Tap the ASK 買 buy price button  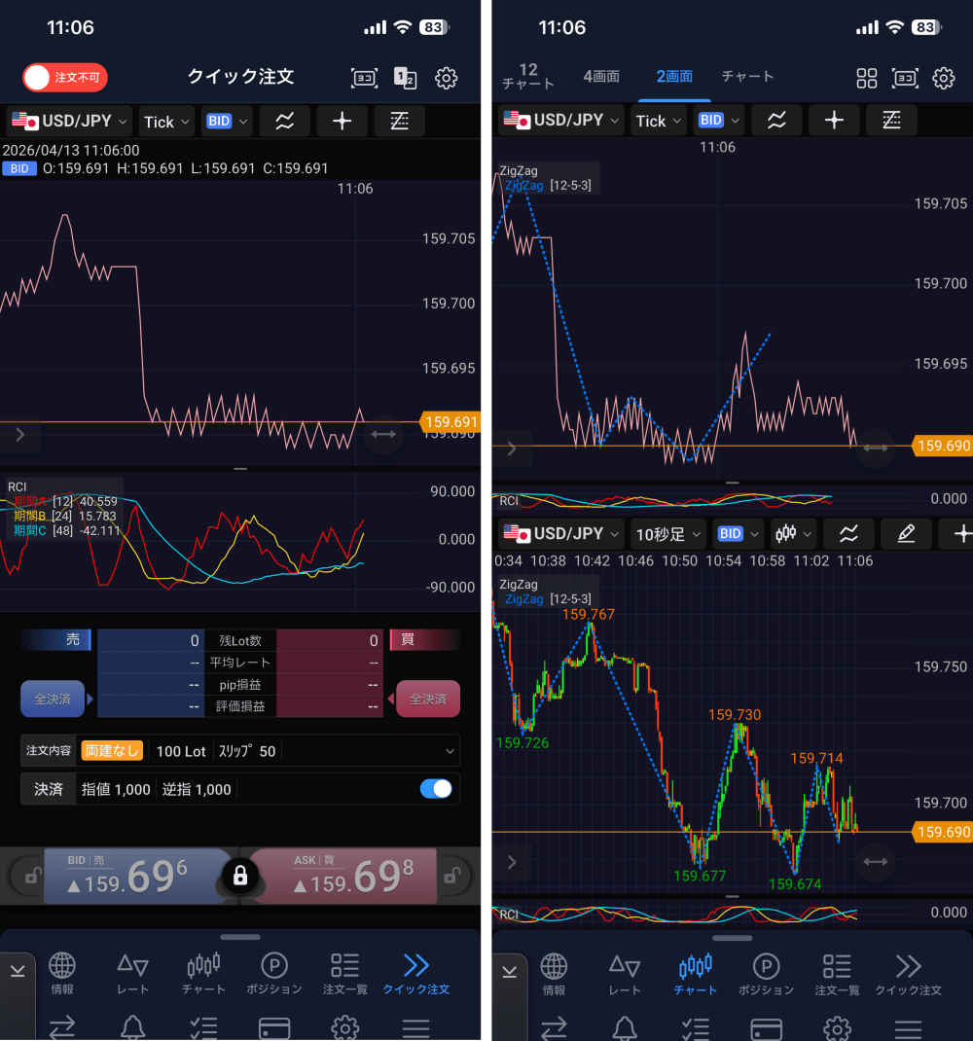tap(345, 877)
